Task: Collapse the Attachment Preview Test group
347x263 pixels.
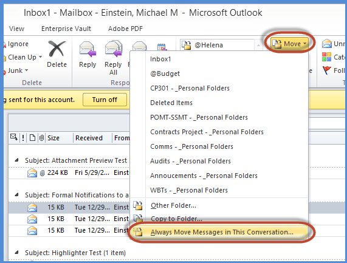Action: pos(16,160)
